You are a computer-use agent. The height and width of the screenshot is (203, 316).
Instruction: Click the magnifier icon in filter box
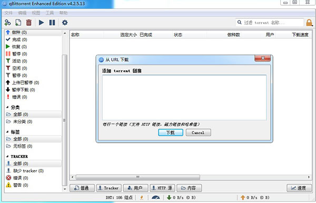pyautogui.click(x=240, y=22)
